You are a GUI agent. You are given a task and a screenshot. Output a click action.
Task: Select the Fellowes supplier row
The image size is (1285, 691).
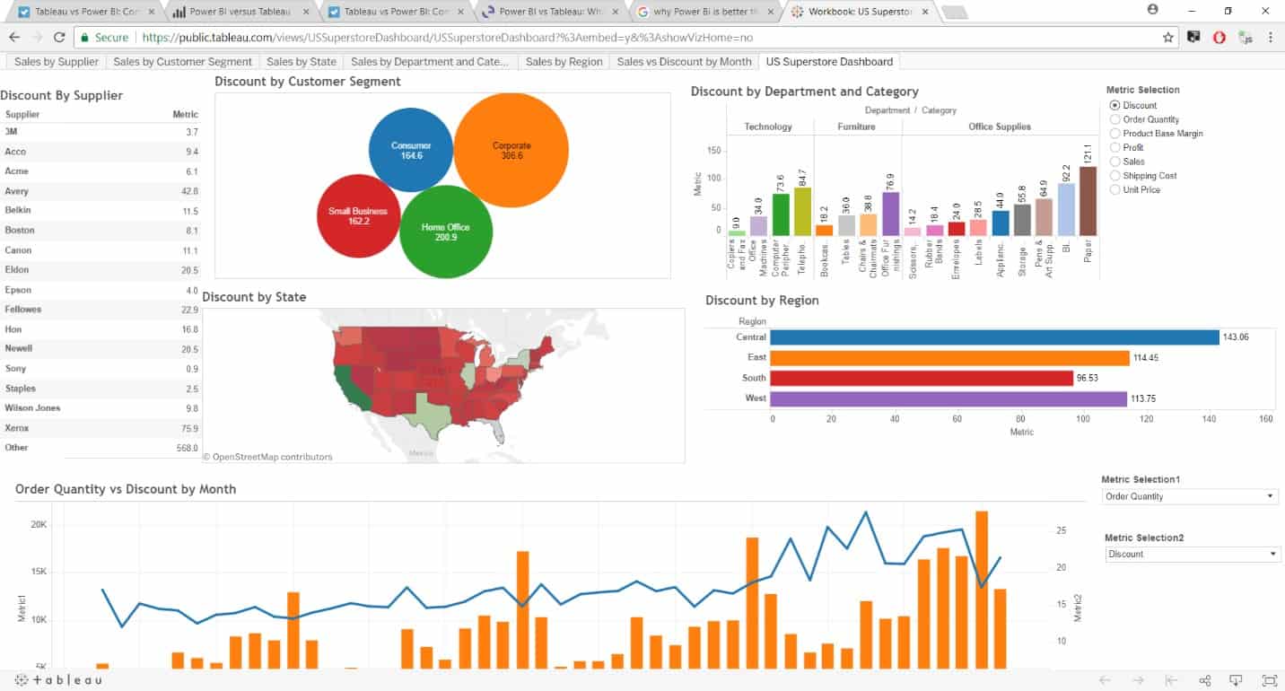pos(101,309)
